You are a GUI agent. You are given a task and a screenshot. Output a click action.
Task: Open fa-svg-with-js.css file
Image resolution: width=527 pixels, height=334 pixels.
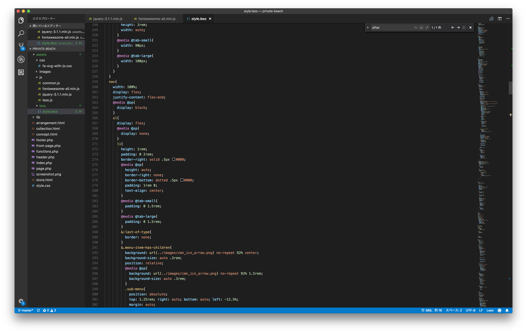point(57,66)
